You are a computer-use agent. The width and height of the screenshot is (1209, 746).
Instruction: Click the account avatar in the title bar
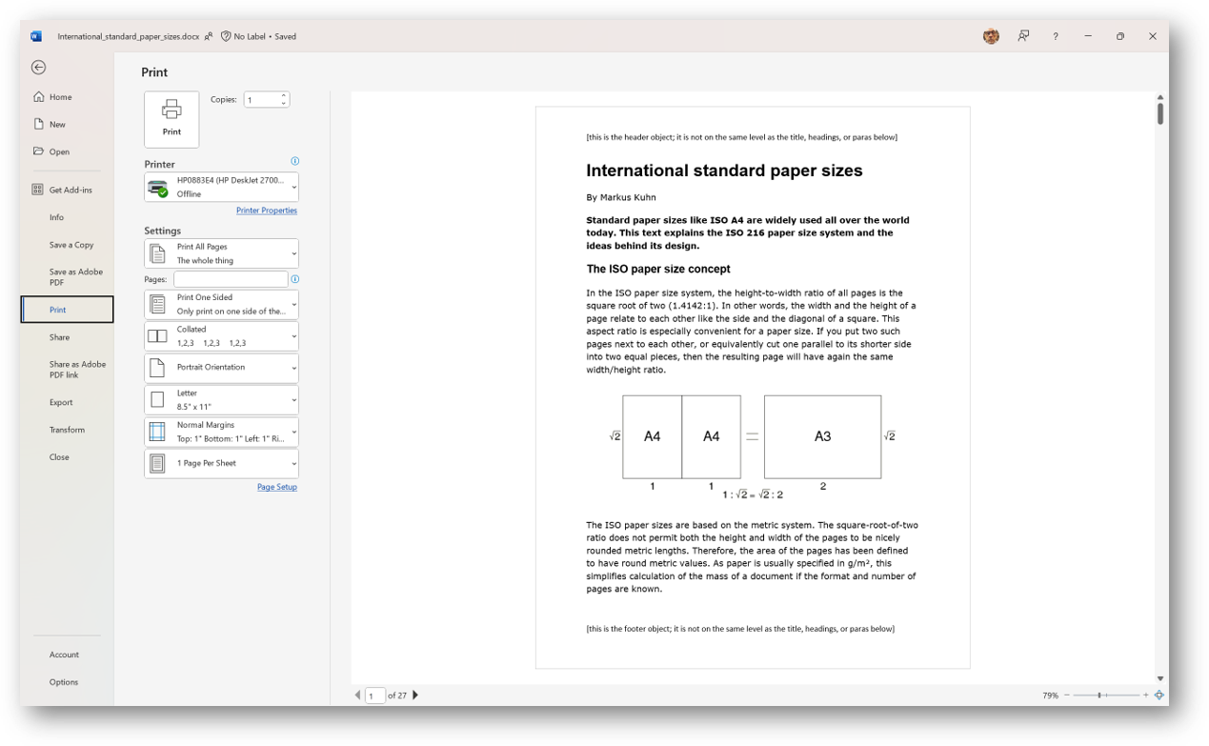point(990,36)
